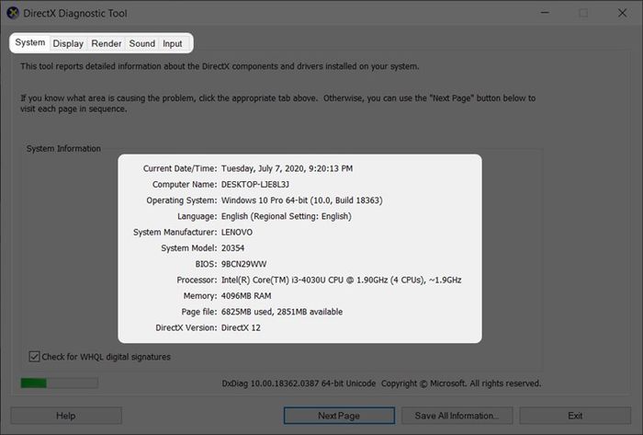Click DxDiag 10.00.18362.0387 version text

tap(299, 383)
